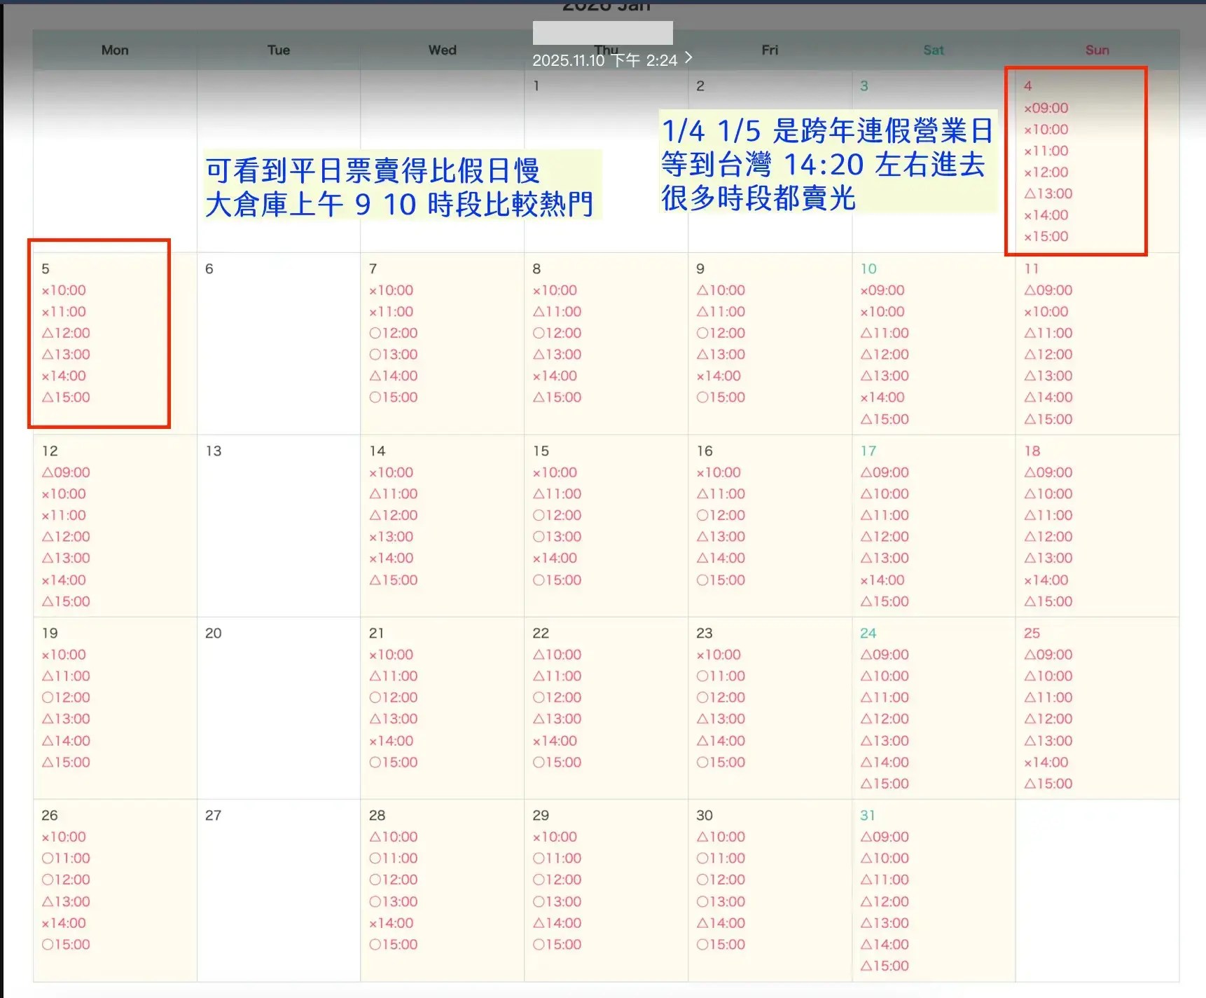Pick the 14:00 slot on January 24
Image resolution: width=1206 pixels, height=998 pixels.
pos(885,763)
